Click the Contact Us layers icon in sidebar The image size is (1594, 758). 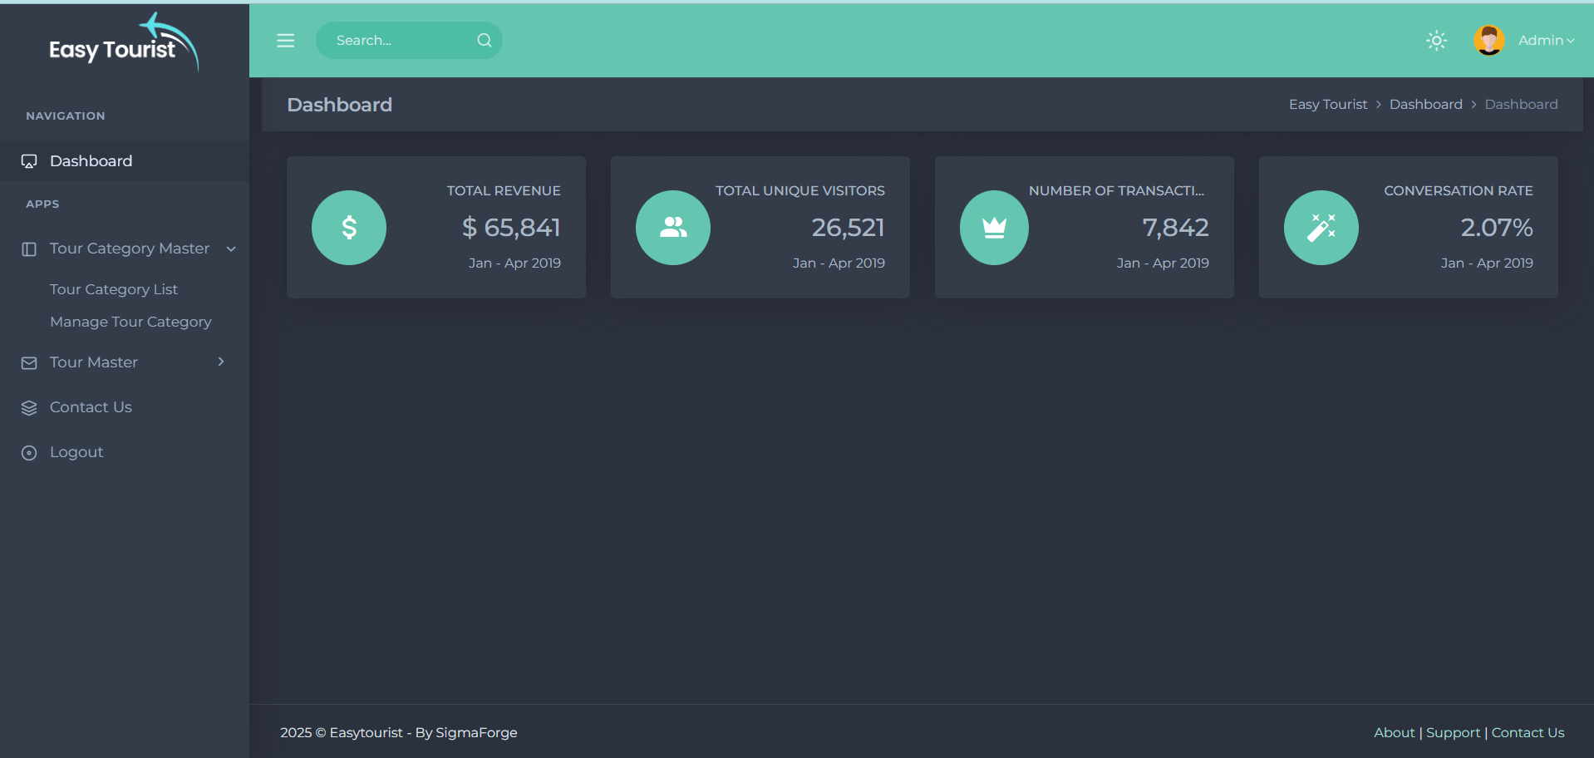tap(29, 406)
